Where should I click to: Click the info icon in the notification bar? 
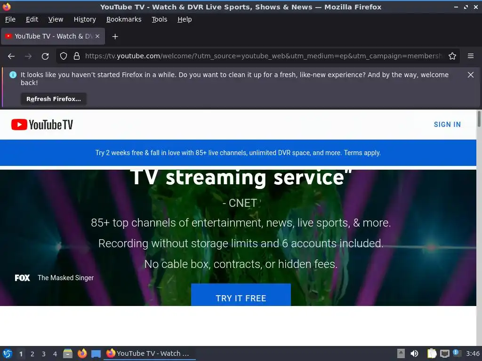pos(13,75)
